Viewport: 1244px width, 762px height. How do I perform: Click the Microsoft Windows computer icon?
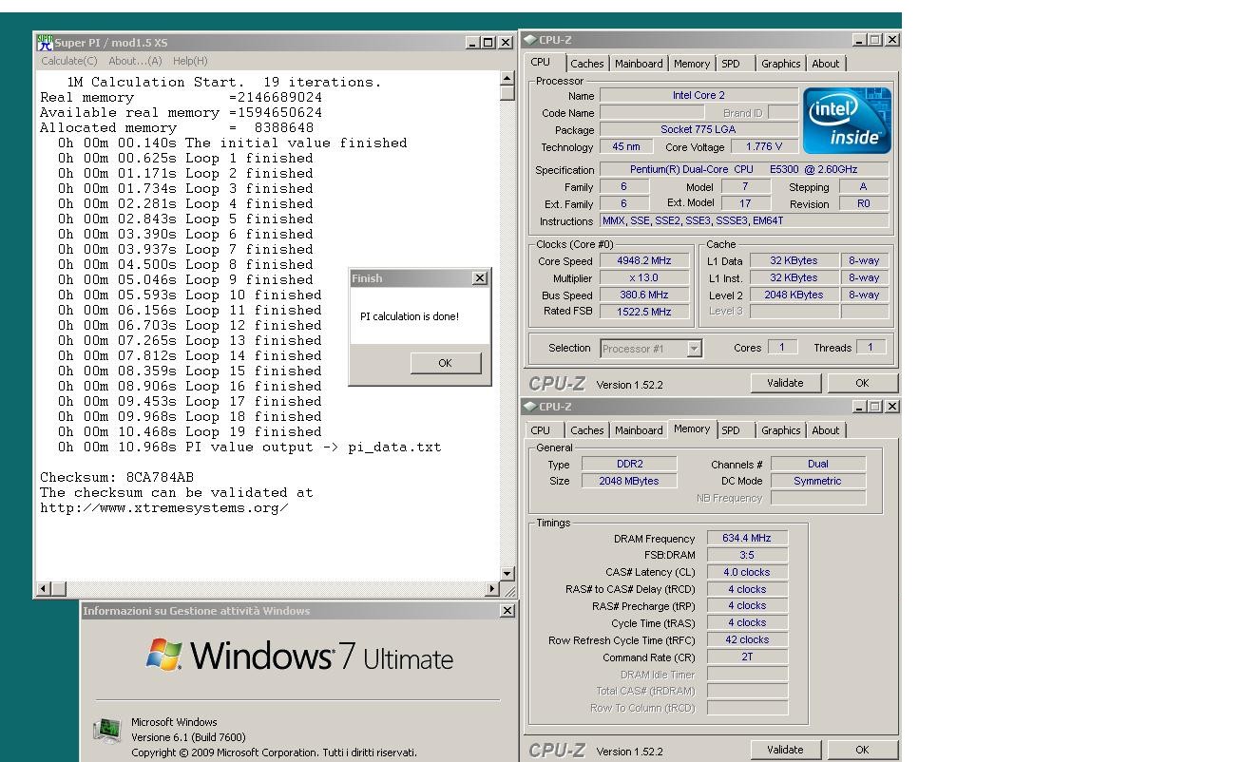point(107,731)
